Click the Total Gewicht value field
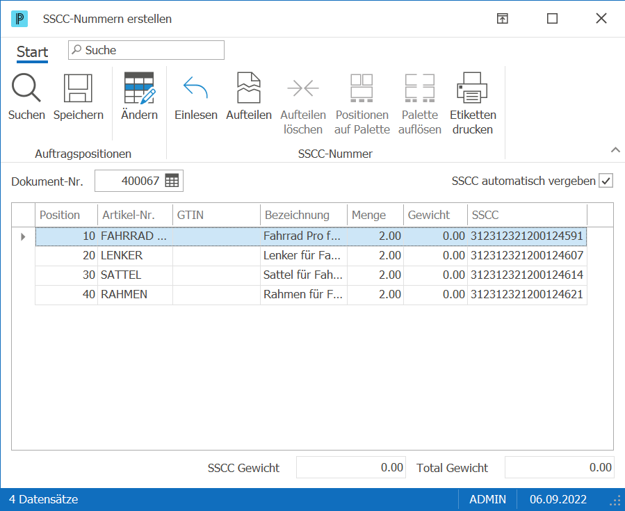The image size is (625, 511). [559, 468]
